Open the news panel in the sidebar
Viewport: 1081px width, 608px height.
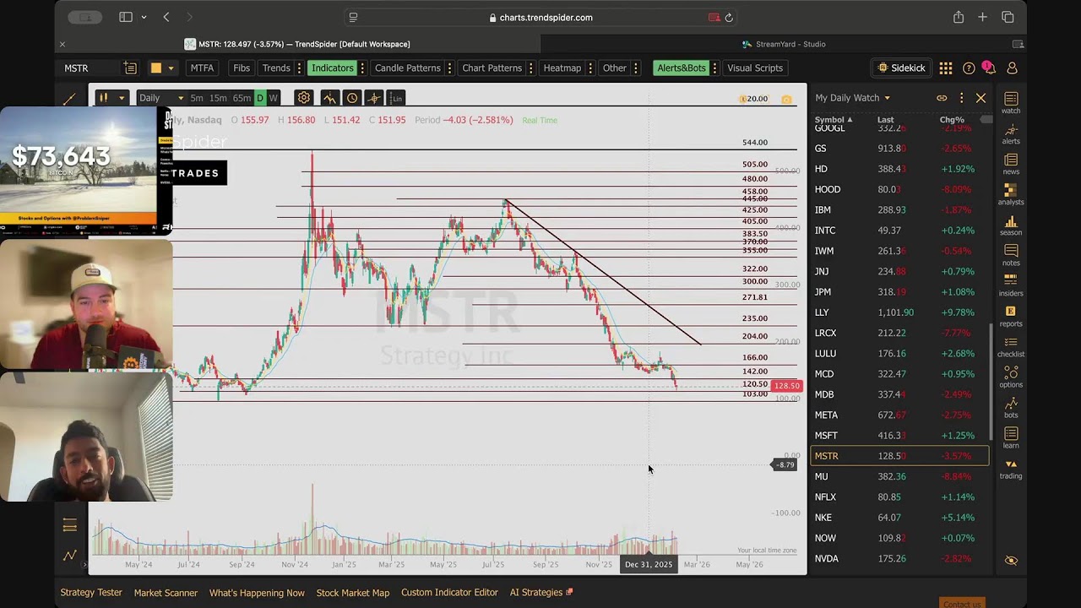pyautogui.click(x=1011, y=164)
